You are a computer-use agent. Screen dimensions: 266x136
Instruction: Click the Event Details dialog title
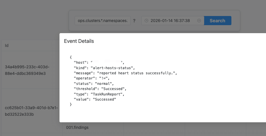(x=79, y=41)
